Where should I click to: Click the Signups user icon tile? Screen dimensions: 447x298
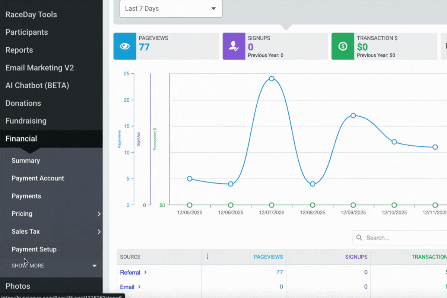pyautogui.click(x=234, y=46)
